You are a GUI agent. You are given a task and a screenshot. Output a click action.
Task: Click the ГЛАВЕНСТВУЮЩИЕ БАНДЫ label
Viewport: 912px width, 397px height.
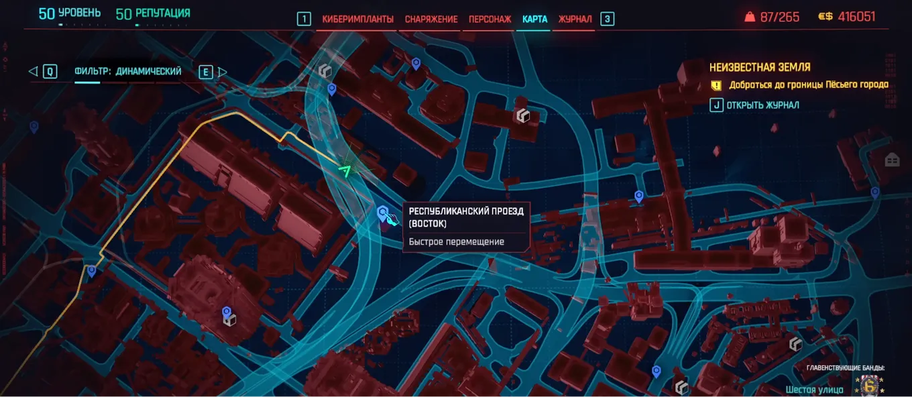tap(846, 367)
